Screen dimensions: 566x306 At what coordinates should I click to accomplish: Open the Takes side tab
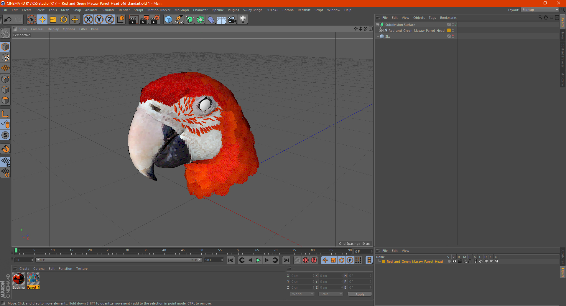562,35
